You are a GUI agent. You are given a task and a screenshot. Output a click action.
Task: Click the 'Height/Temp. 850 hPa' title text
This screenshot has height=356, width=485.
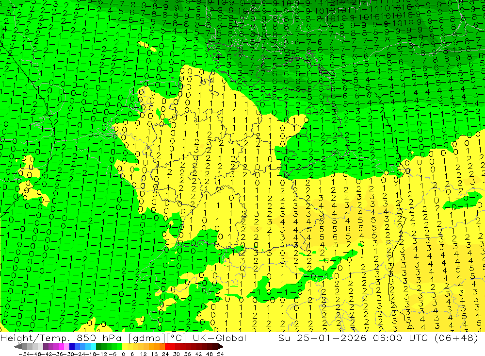[61, 338]
